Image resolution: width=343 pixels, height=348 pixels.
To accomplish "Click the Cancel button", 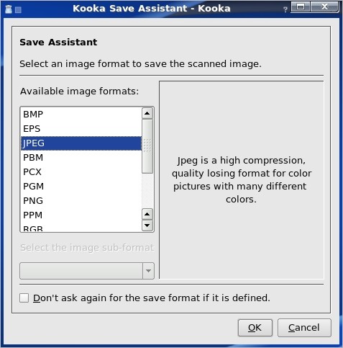I will pyautogui.click(x=304, y=328).
